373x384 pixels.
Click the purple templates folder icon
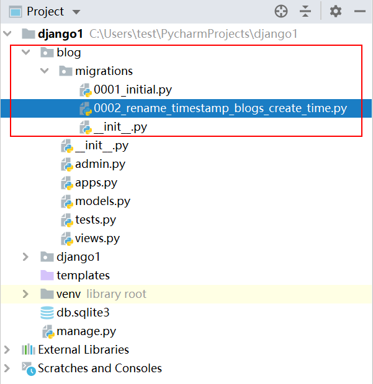point(47,275)
